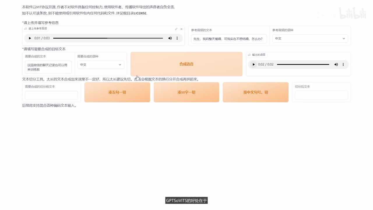Click the edit pencil icon on reference audio
373x210 pixels.
(x=176, y=29)
